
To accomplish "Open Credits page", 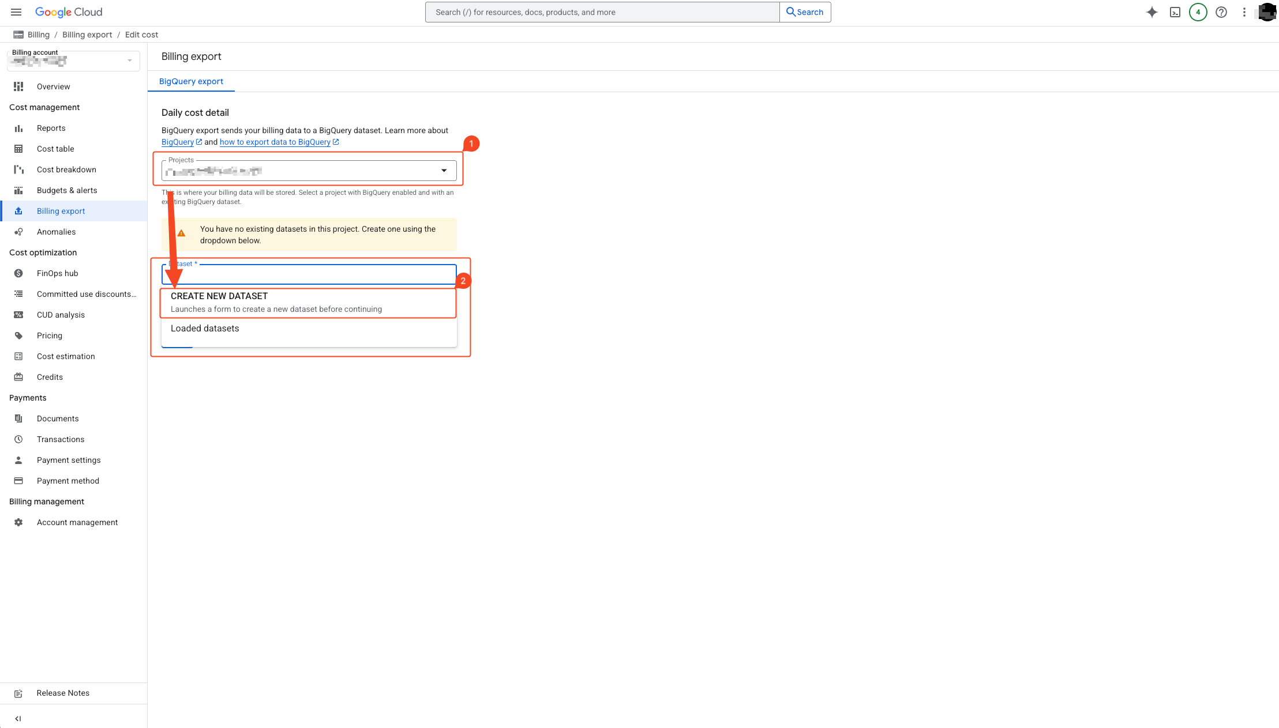I will pyautogui.click(x=74, y=377).
